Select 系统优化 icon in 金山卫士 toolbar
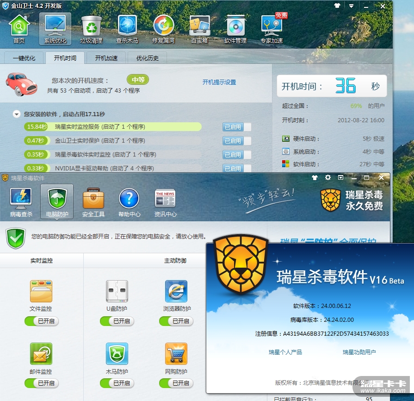Screen dimensions: 414x401 (55, 29)
